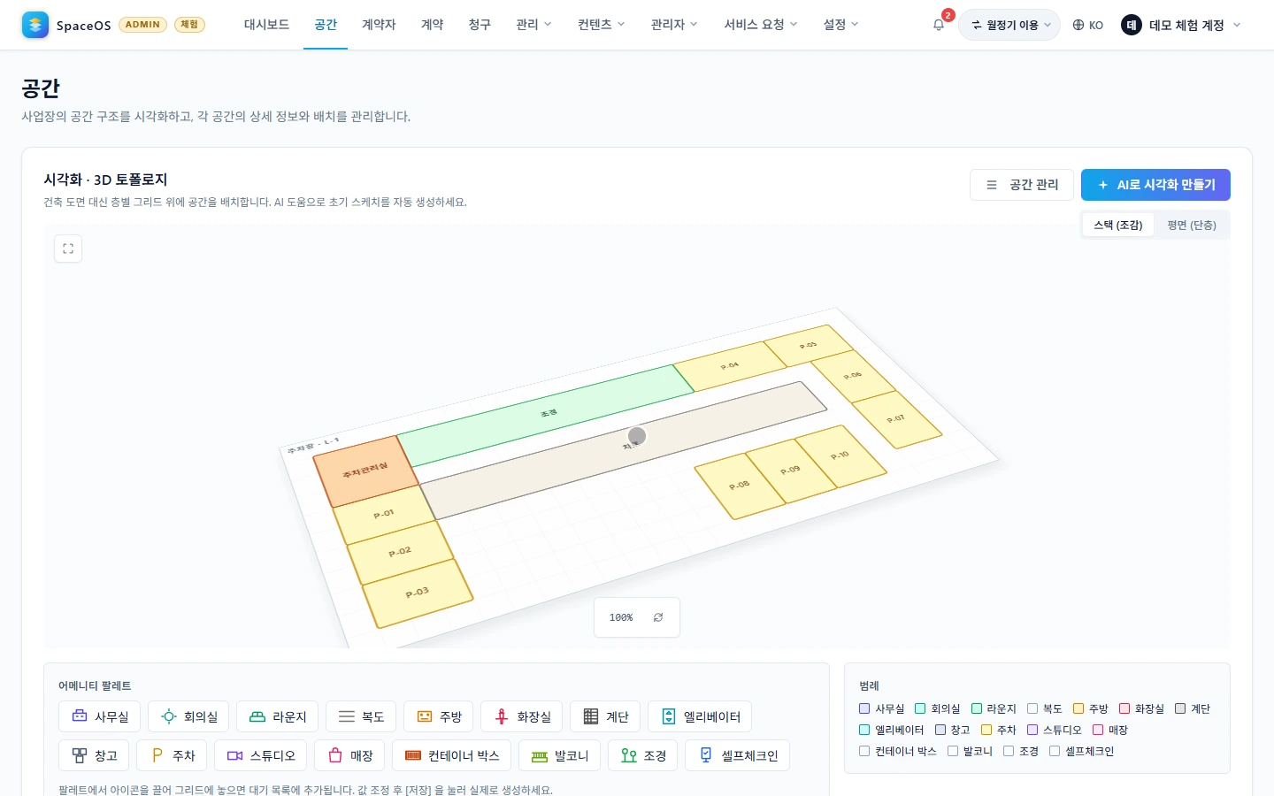1274x796 pixels.
Task: Pick the 주방 amenity from palette
Action: [x=439, y=716]
